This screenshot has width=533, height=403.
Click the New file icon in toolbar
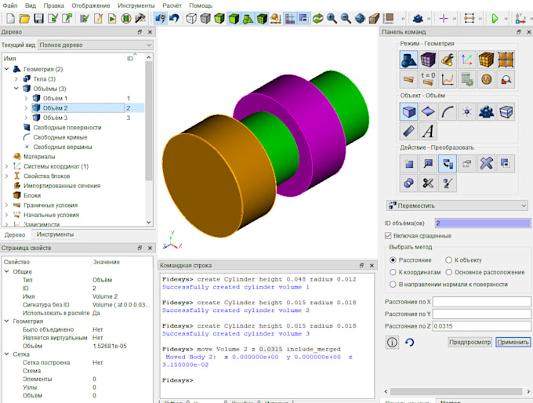10,18
